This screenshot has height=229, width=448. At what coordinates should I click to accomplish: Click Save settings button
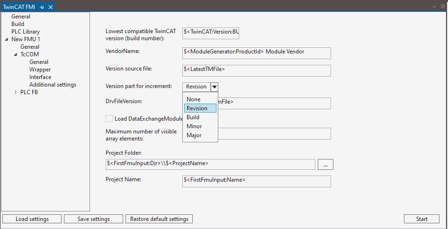click(94, 219)
